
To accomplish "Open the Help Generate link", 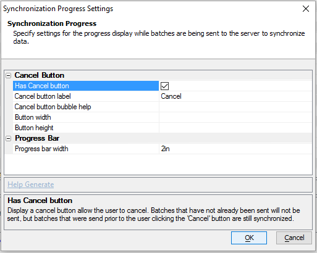I will [x=31, y=185].
